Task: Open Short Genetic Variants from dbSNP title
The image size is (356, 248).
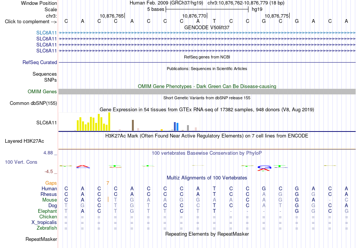Action: [x=207, y=98]
